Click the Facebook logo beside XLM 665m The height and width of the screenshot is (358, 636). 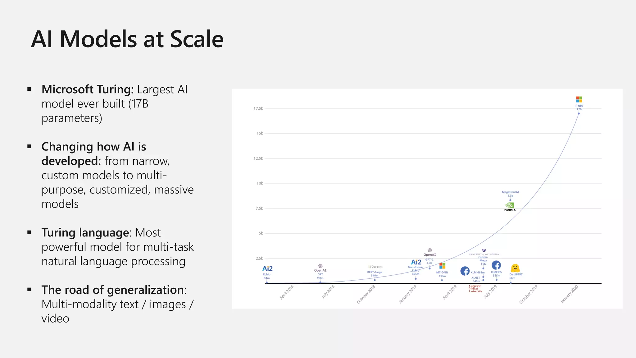[x=465, y=271]
